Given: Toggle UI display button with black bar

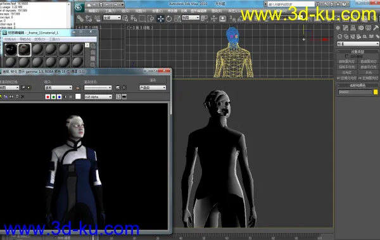Looking at the screenshot, I should coord(124,97).
